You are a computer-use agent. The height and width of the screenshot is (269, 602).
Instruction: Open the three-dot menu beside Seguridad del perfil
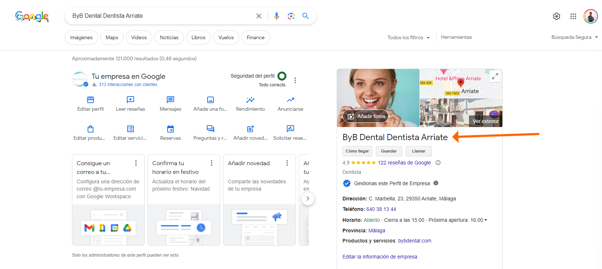[295, 80]
